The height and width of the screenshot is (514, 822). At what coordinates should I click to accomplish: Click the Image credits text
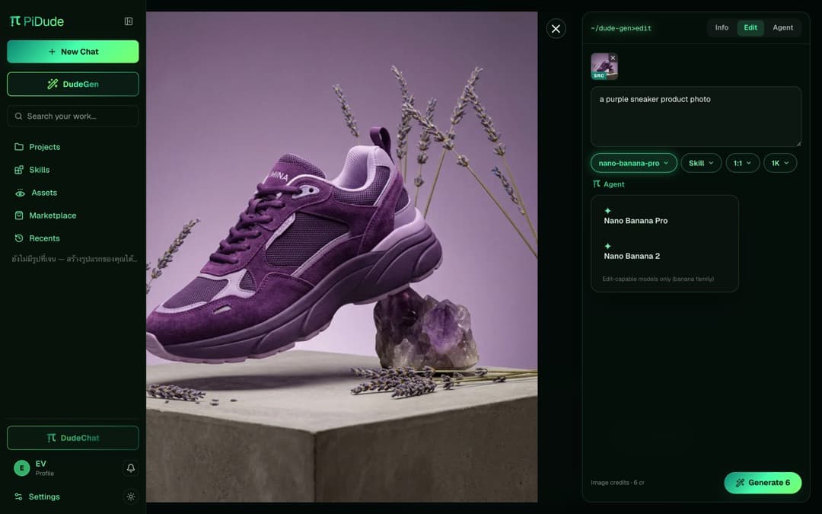(x=617, y=483)
